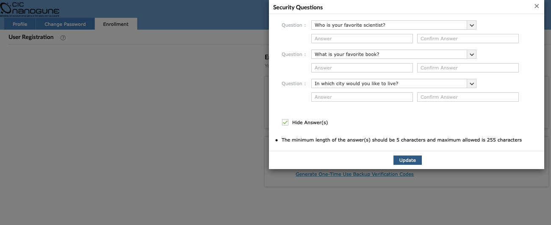Focus the first question Answer field

click(362, 39)
